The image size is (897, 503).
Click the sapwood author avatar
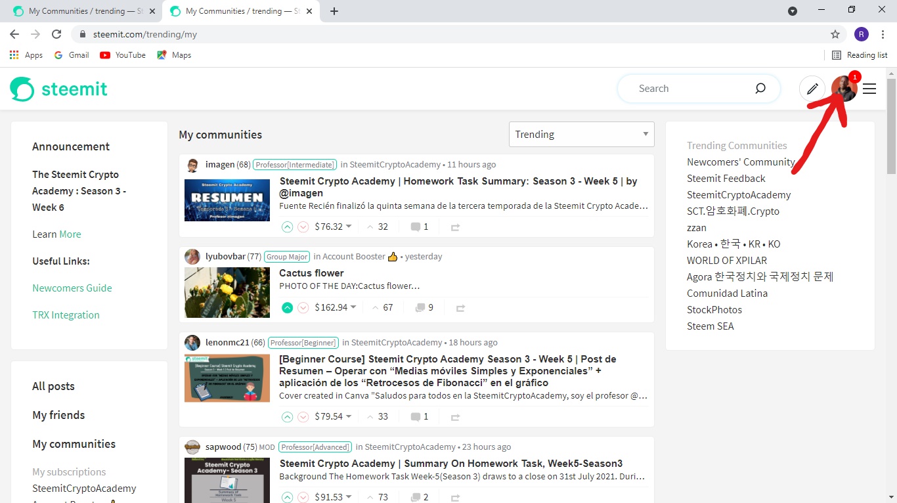tap(192, 447)
